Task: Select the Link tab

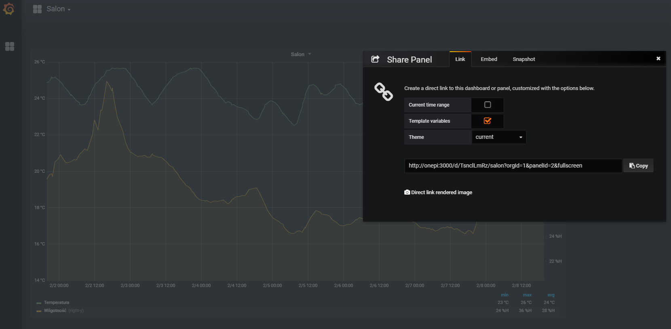Action: [x=460, y=59]
